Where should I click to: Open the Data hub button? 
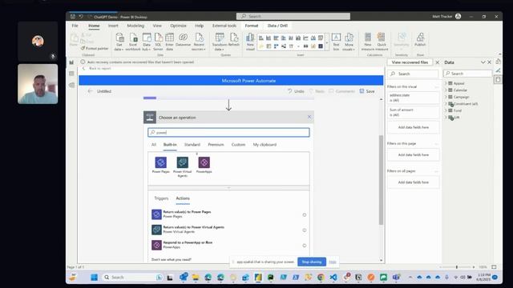(147, 42)
